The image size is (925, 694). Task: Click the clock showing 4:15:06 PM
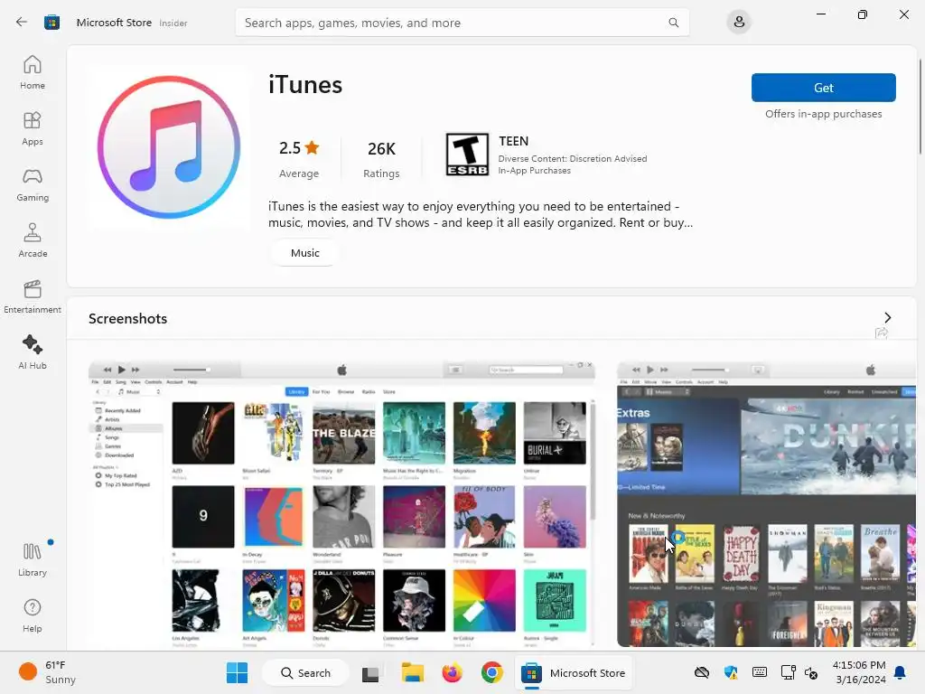tap(859, 665)
